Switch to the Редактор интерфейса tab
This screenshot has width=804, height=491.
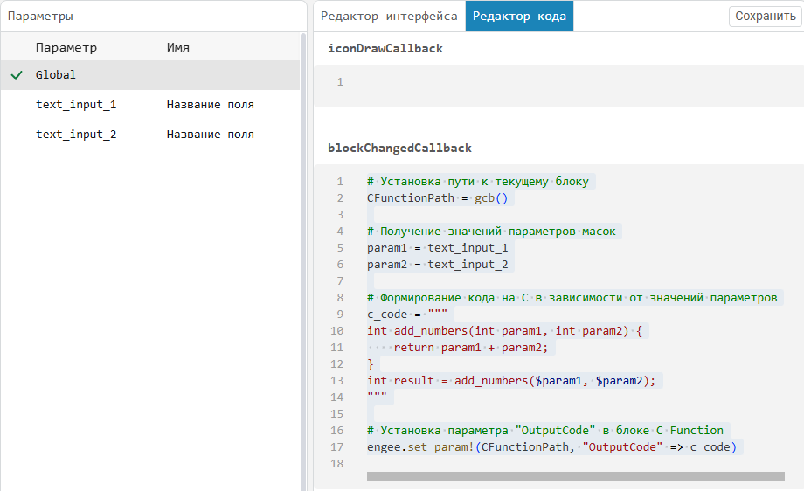click(x=389, y=17)
